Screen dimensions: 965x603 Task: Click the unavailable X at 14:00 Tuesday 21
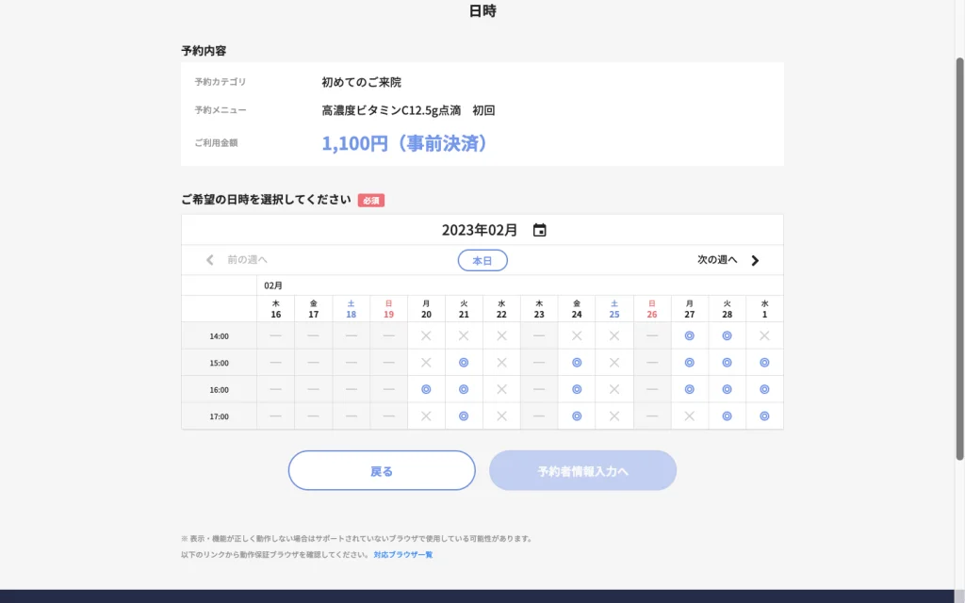(x=464, y=336)
